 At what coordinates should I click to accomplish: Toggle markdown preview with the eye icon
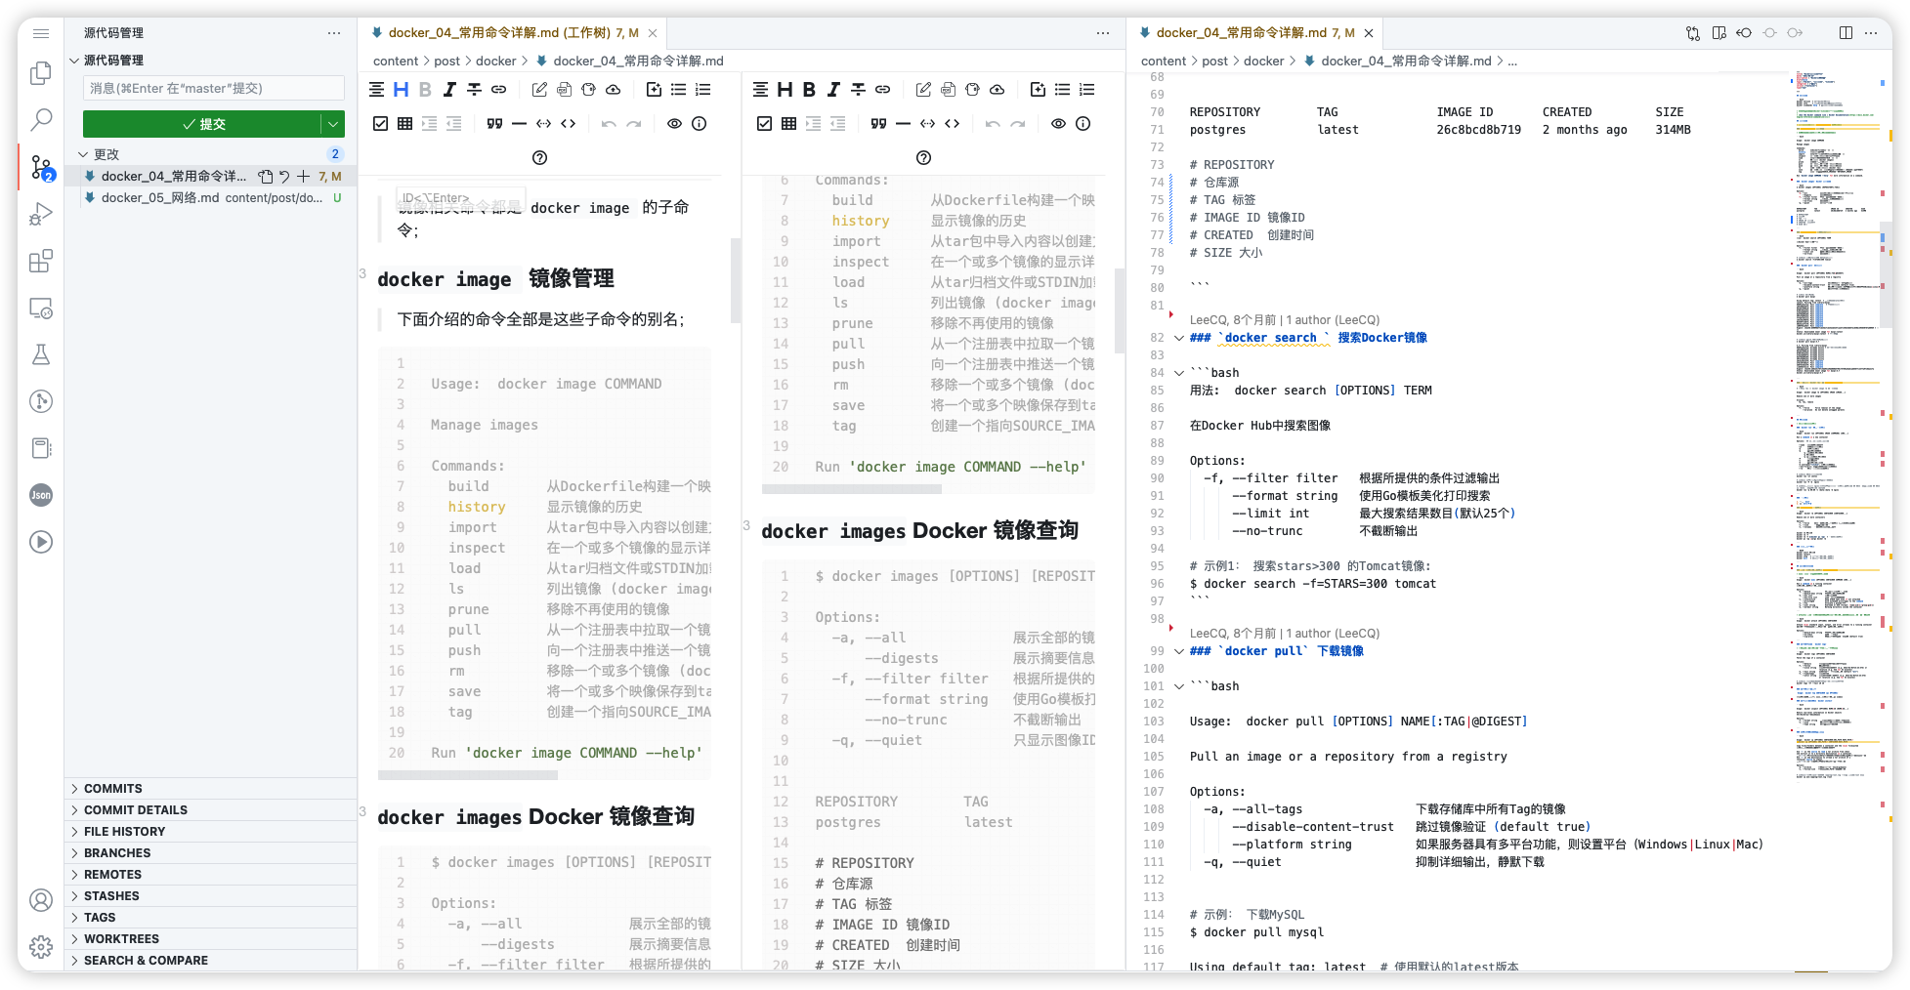pyautogui.click(x=674, y=123)
